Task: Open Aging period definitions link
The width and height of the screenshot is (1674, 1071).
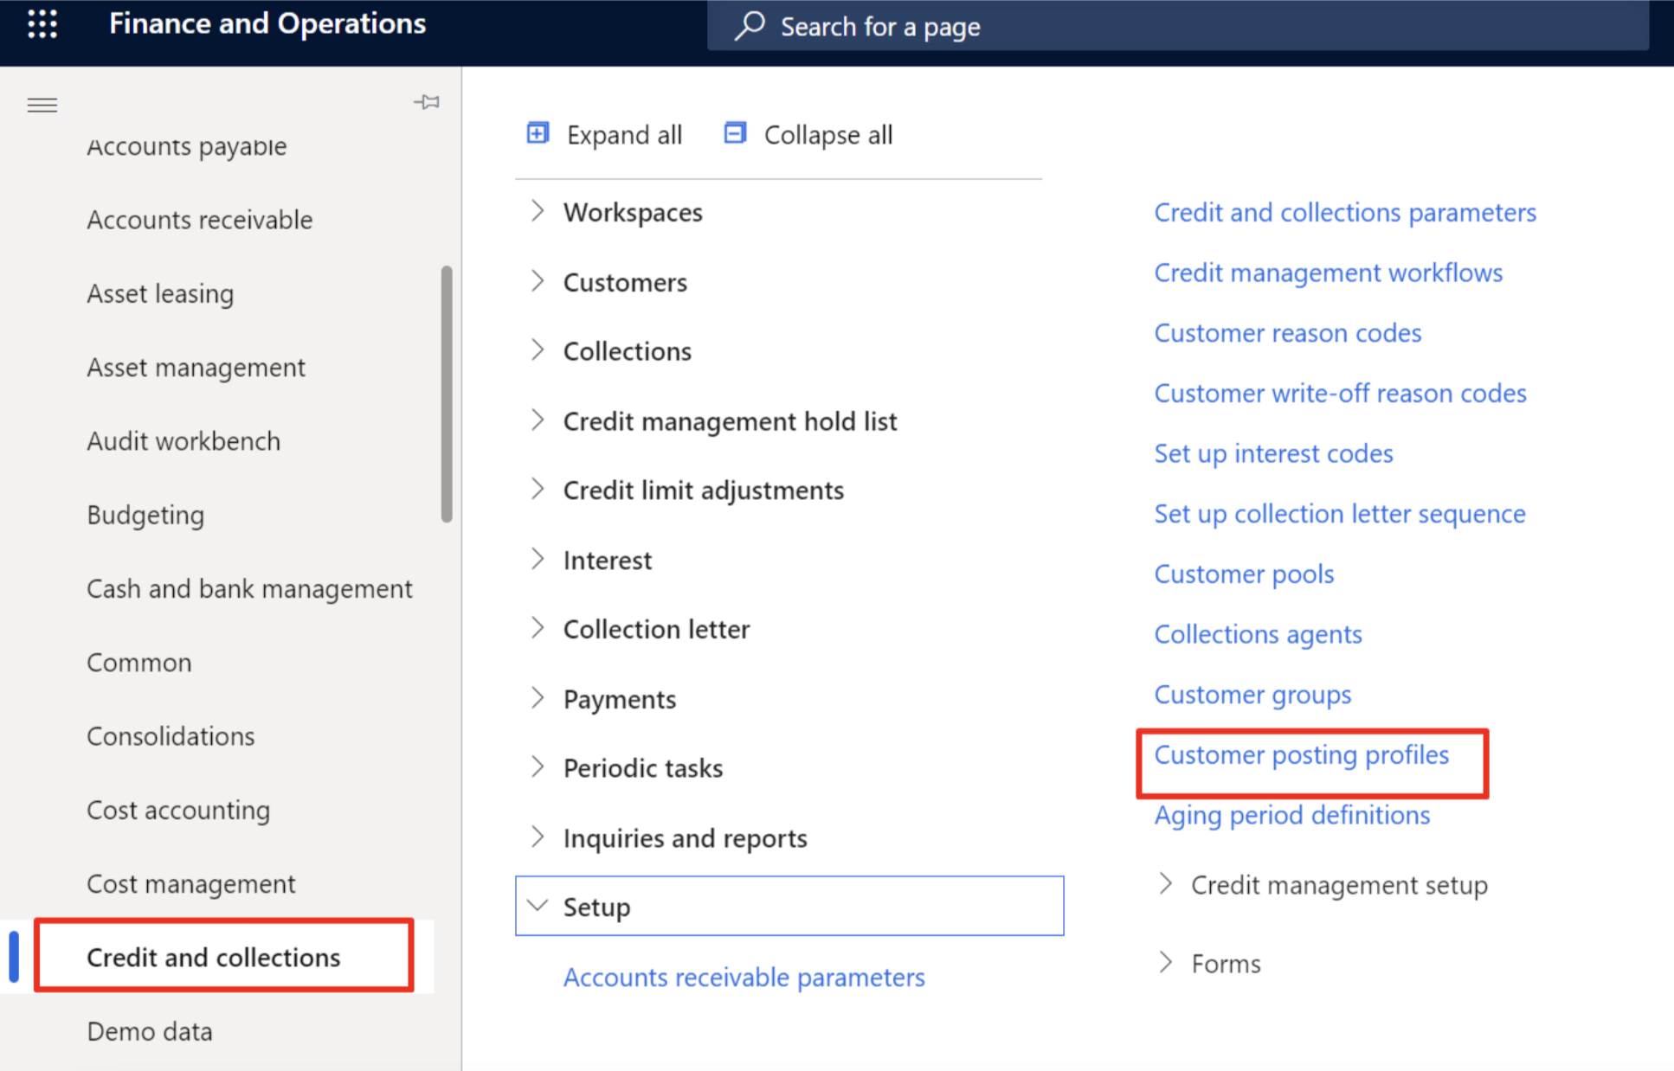Action: (x=1291, y=815)
